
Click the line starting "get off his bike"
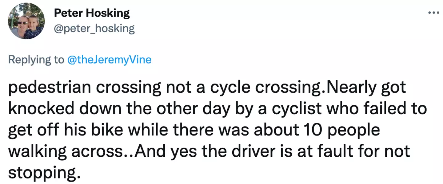pos(194,130)
